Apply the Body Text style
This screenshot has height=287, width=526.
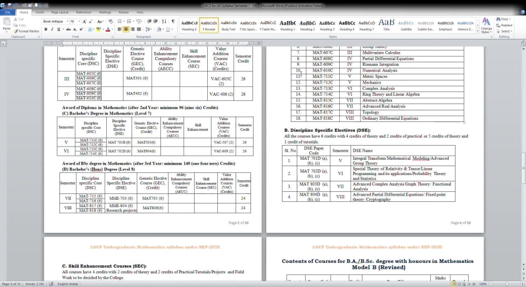(x=228, y=25)
